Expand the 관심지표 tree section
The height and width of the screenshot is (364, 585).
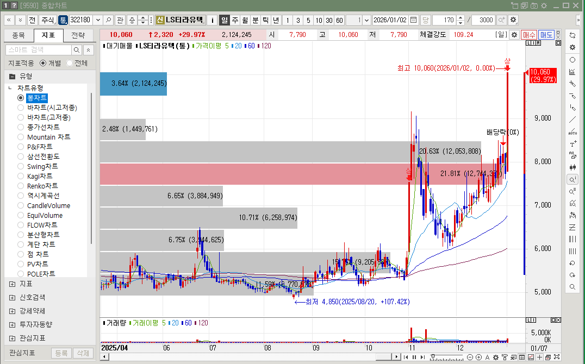coord(13,338)
